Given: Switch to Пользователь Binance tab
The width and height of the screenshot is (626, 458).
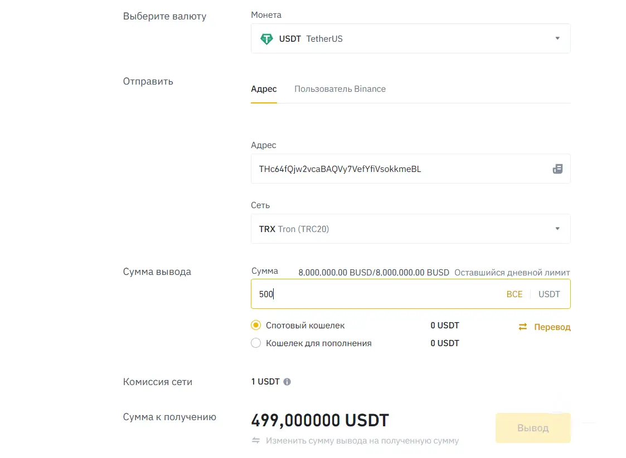Looking at the screenshot, I should (x=340, y=89).
